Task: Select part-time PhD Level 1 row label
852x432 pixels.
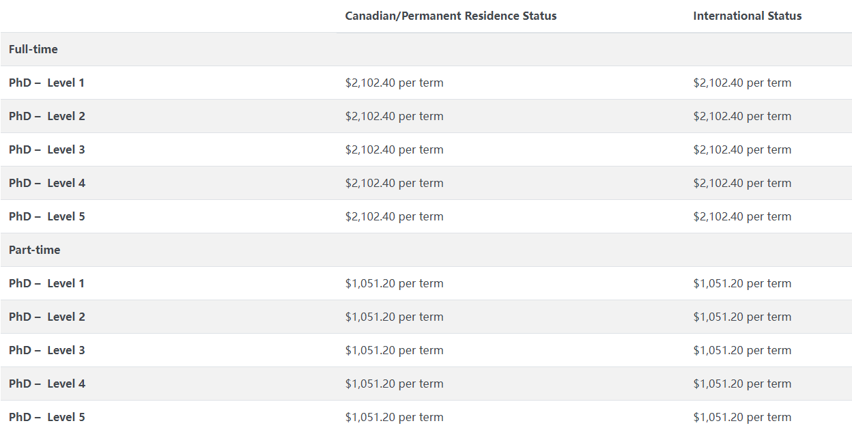Action: tap(47, 283)
